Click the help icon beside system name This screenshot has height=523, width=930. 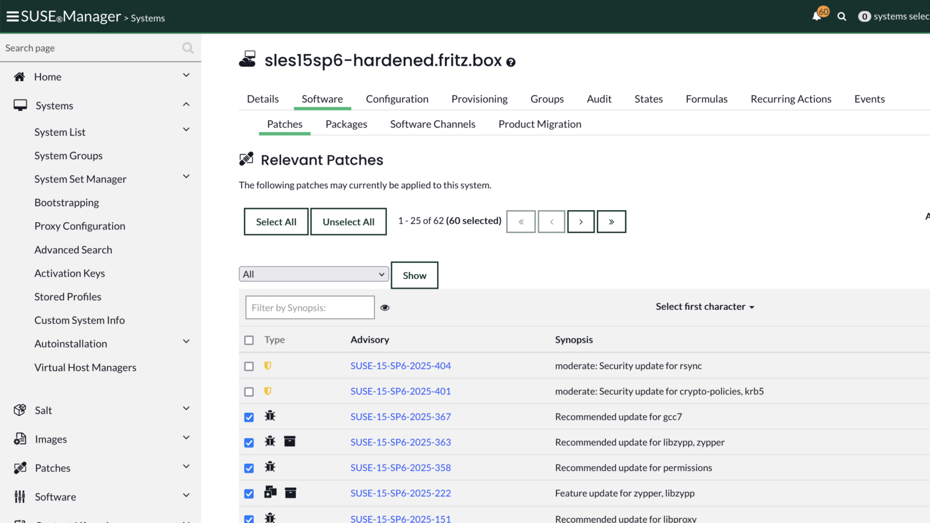pos(510,62)
